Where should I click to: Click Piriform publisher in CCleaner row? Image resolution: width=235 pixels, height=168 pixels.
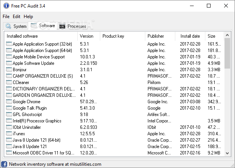tap(154, 82)
